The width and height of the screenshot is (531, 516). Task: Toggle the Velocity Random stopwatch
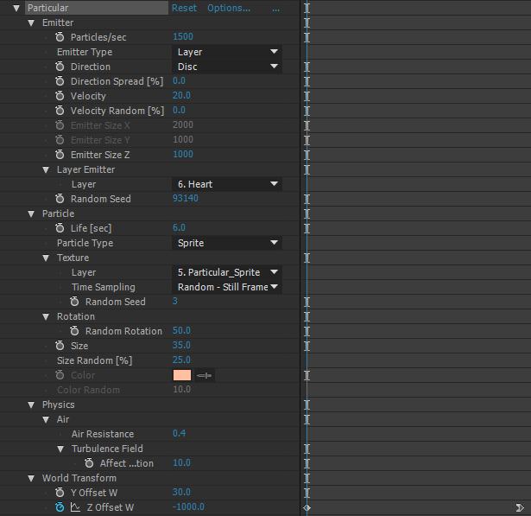[60, 111]
